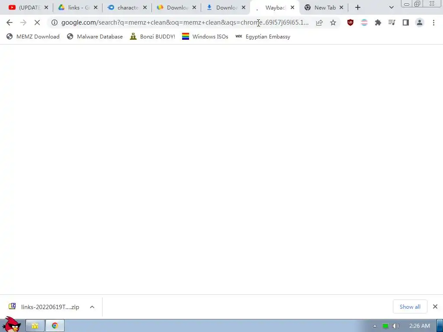Show hidden system tray icons

[375, 326]
